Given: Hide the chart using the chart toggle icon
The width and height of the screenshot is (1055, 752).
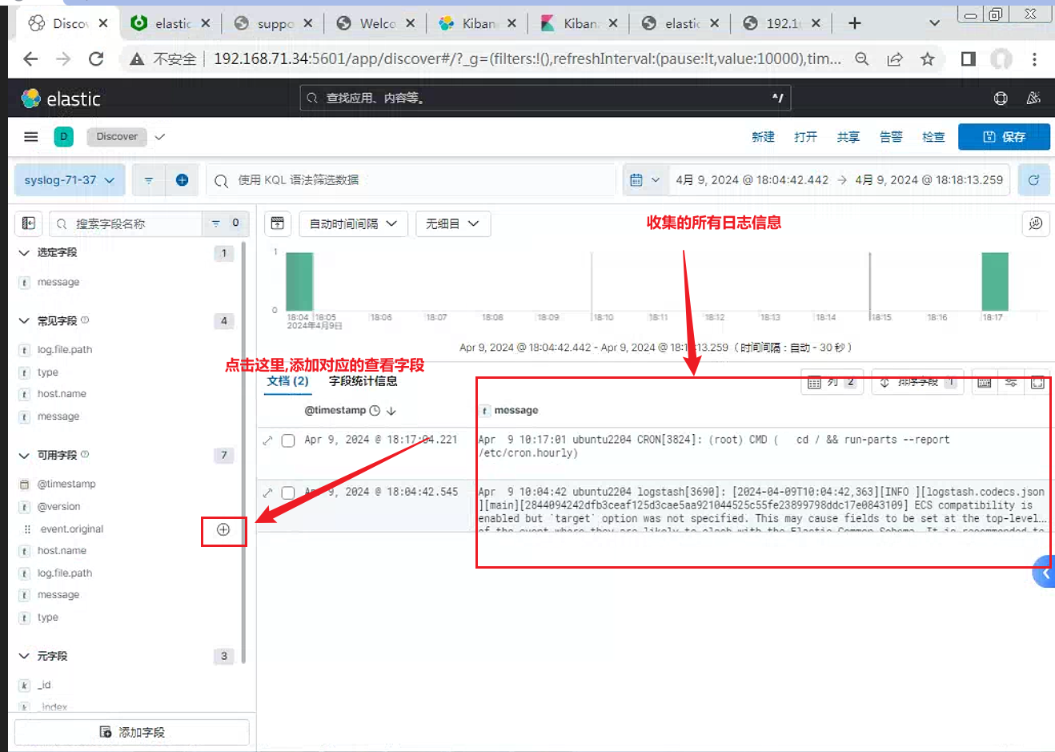Looking at the screenshot, I should pos(278,223).
